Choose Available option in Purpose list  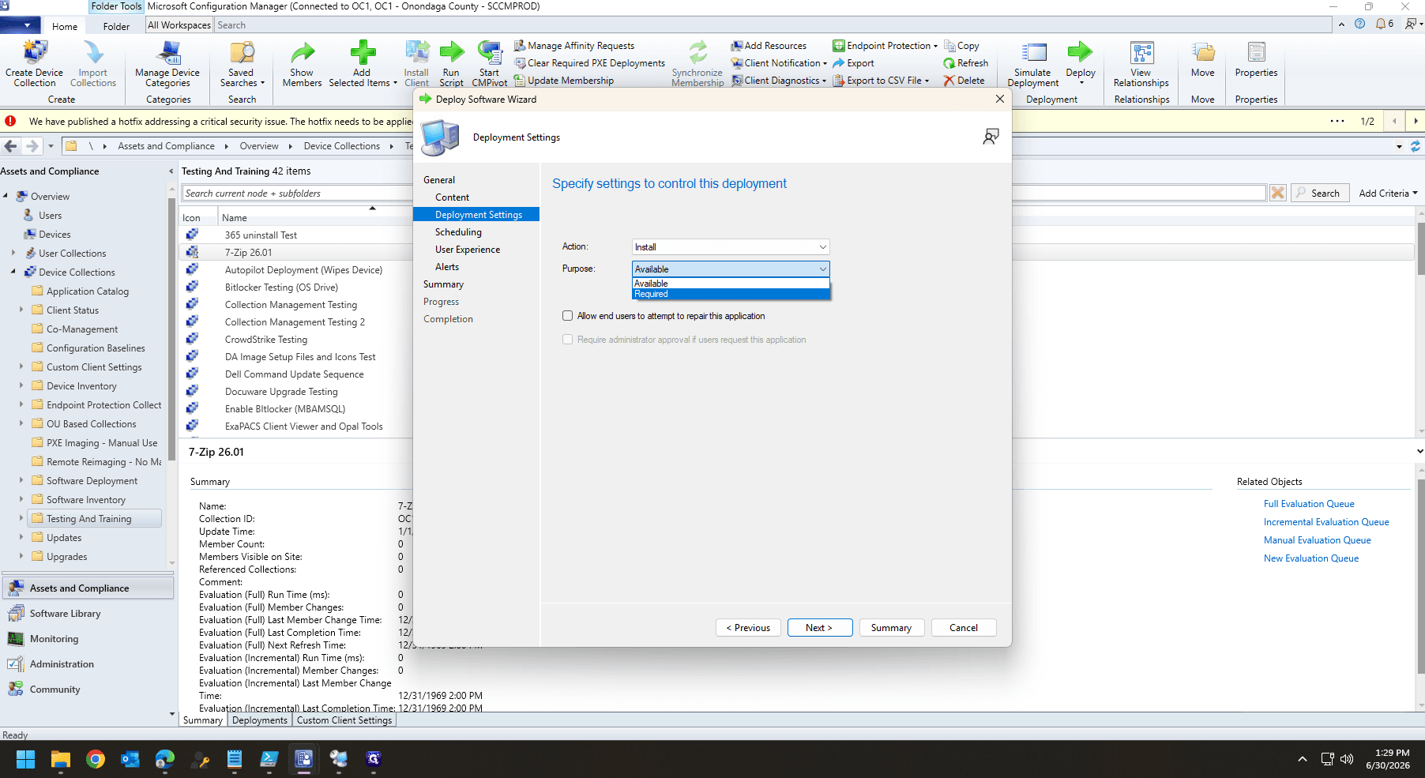tap(731, 284)
